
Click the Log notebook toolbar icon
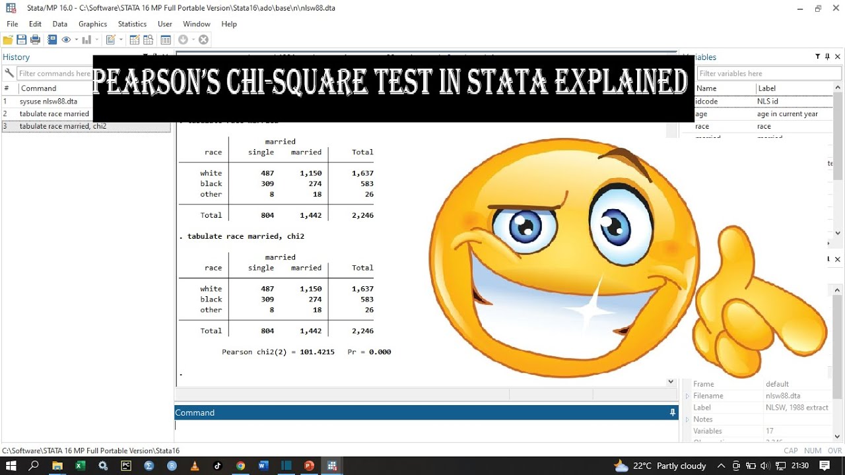click(51, 40)
